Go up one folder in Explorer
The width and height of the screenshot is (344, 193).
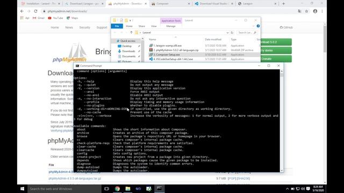[x=131, y=32]
